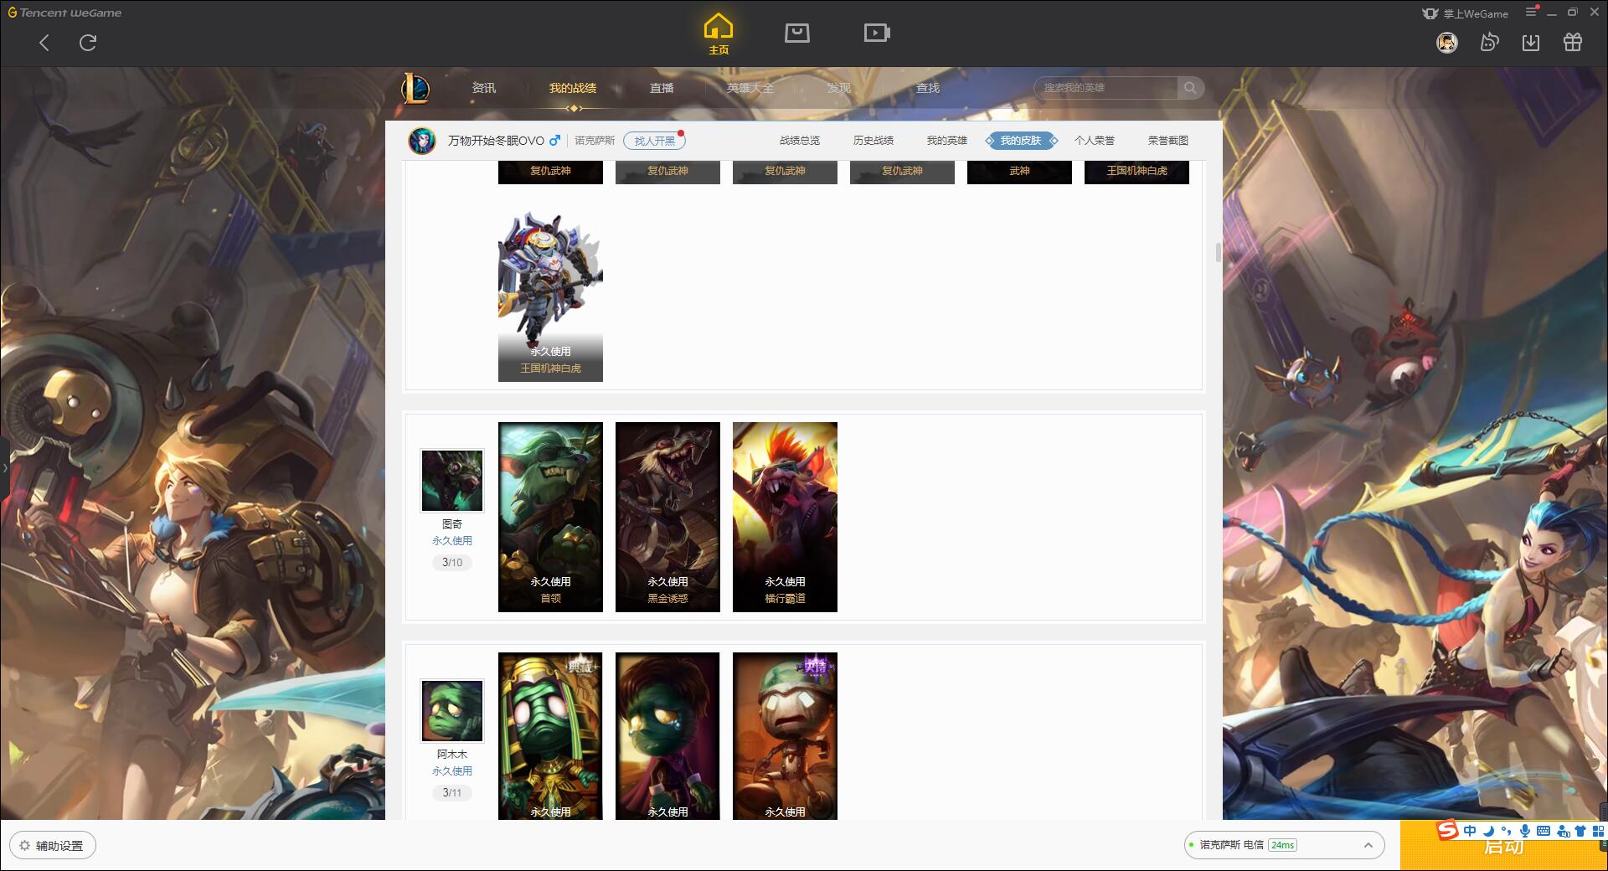Open the download manager icon
The width and height of the screenshot is (1608, 871).
(1531, 42)
